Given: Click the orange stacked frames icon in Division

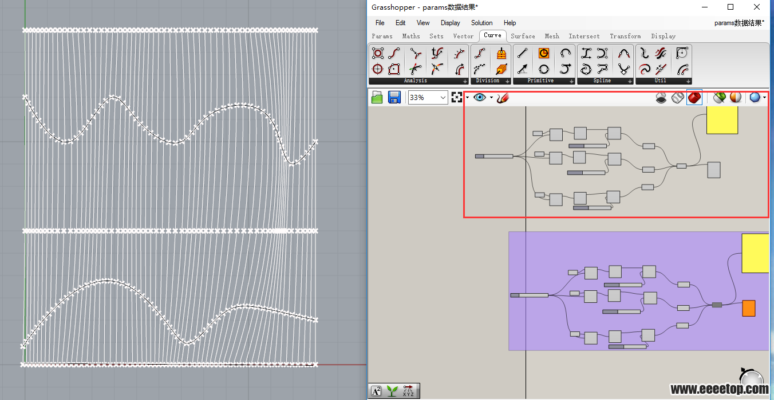Looking at the screenshot, I should [501, 69].
